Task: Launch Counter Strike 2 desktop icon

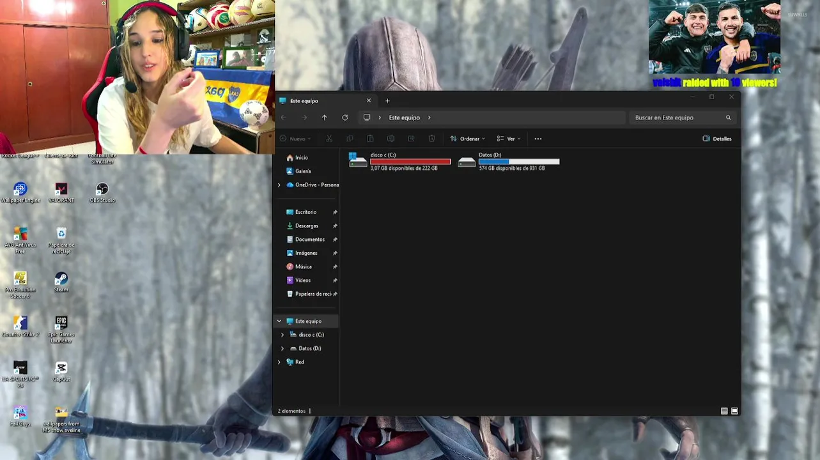Action: click(x=20, y=326)
